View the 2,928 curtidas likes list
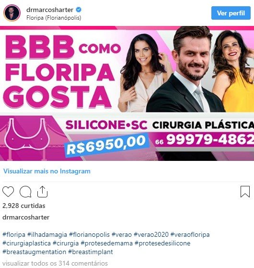The width and height of the screenshot is (254, 268). (24, 206)
